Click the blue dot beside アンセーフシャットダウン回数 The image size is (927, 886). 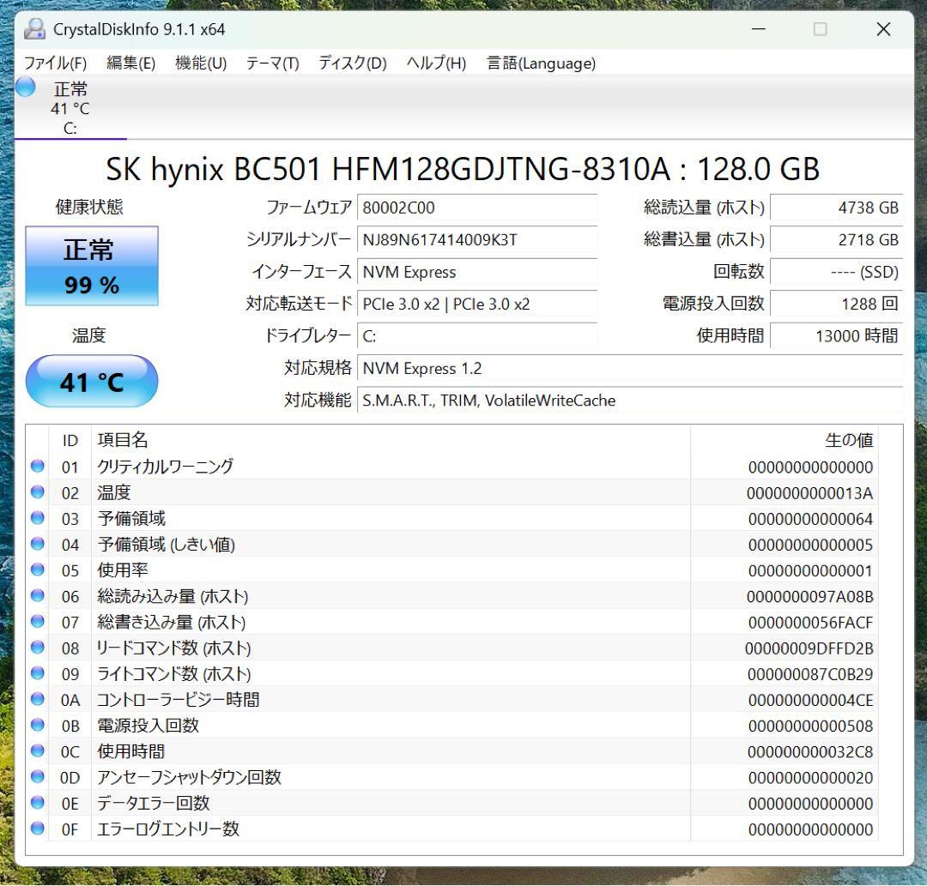tap(37, 777)
